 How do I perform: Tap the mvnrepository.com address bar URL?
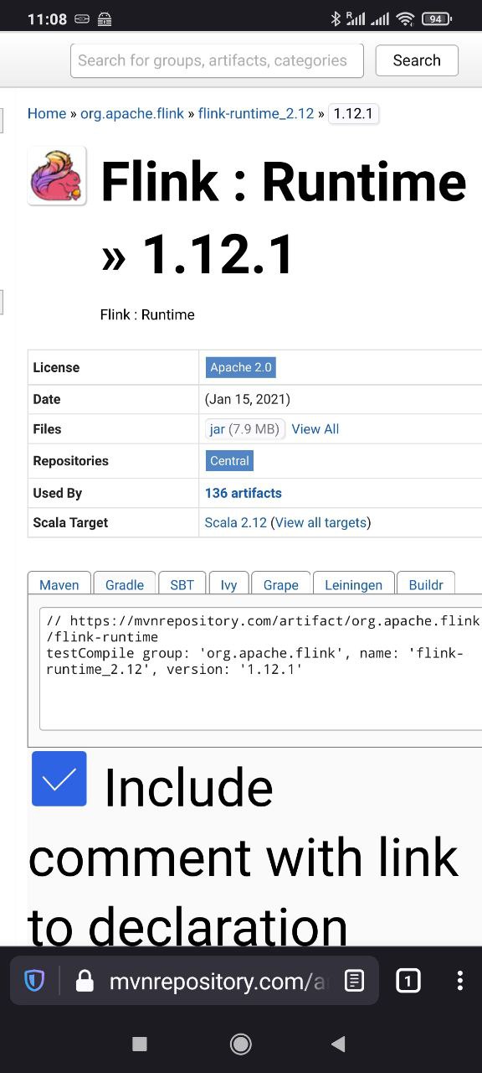pos(219,981)
